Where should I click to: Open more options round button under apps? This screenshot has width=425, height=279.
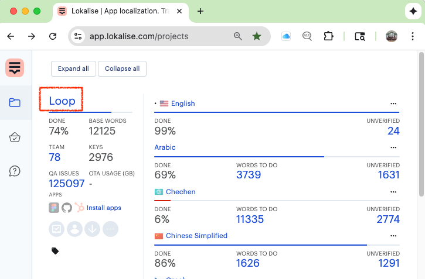click(110, 229)
